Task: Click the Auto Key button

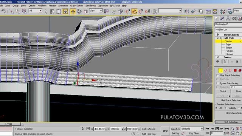Action: pos(175,129)
